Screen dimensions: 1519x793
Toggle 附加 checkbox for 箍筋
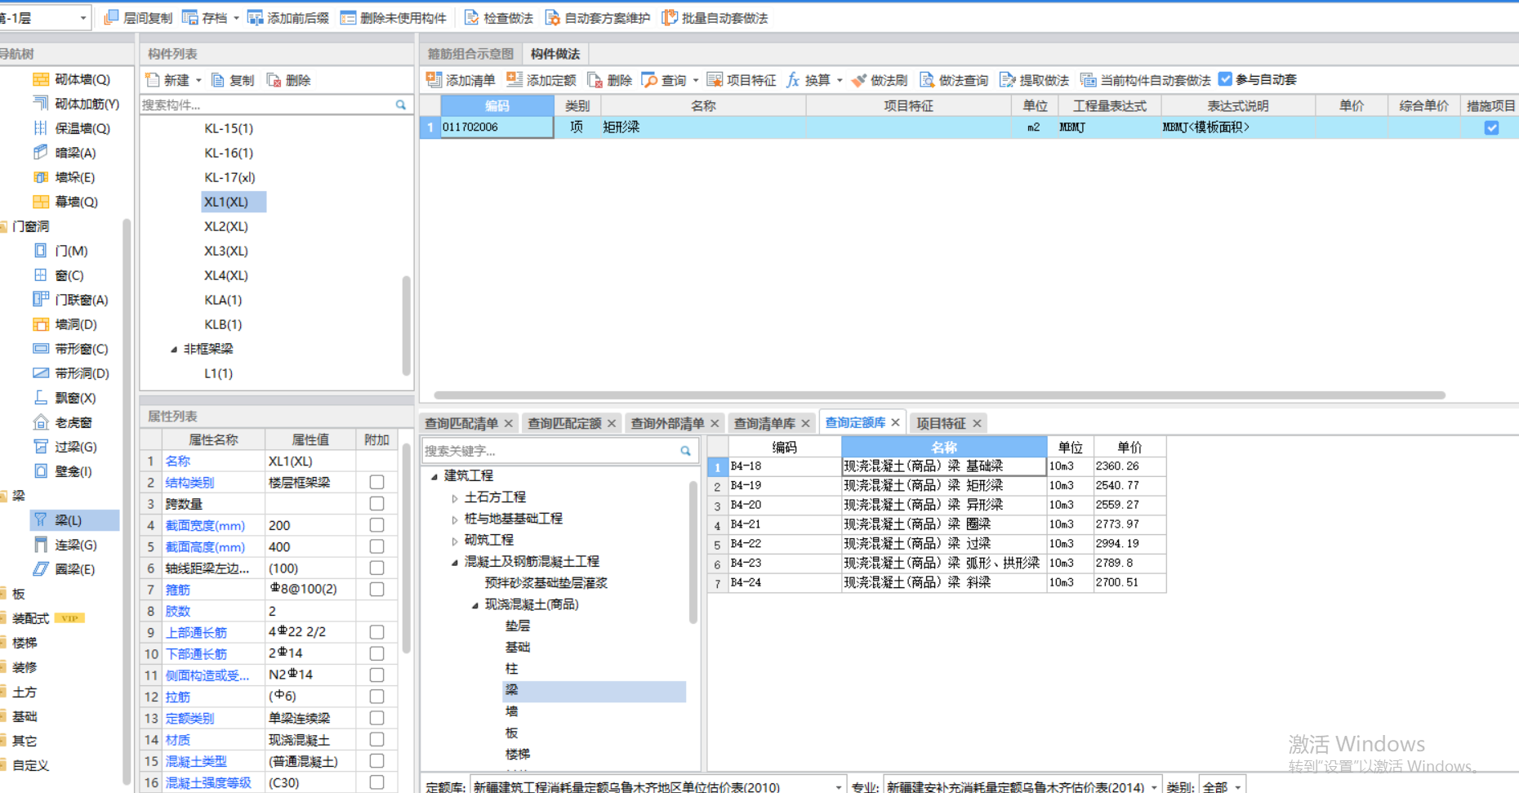tap(376, 589)
